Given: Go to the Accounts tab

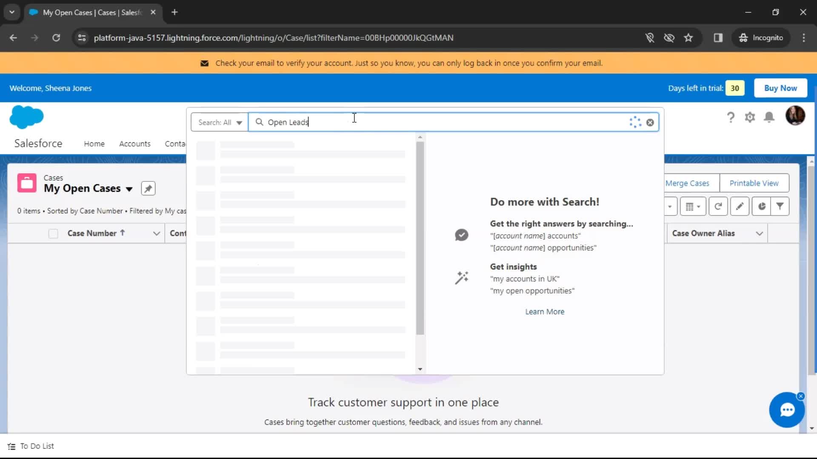Looking at the screenshot, I should point(135,144).
